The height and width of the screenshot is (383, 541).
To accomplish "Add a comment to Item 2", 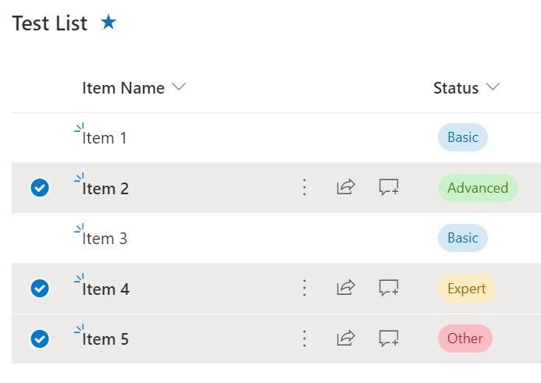I will tap(388, 187).
